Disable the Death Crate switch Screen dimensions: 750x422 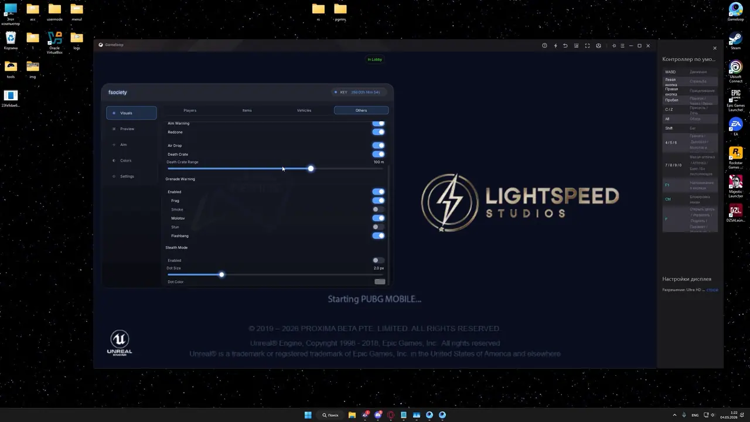[x=379, y=154]
